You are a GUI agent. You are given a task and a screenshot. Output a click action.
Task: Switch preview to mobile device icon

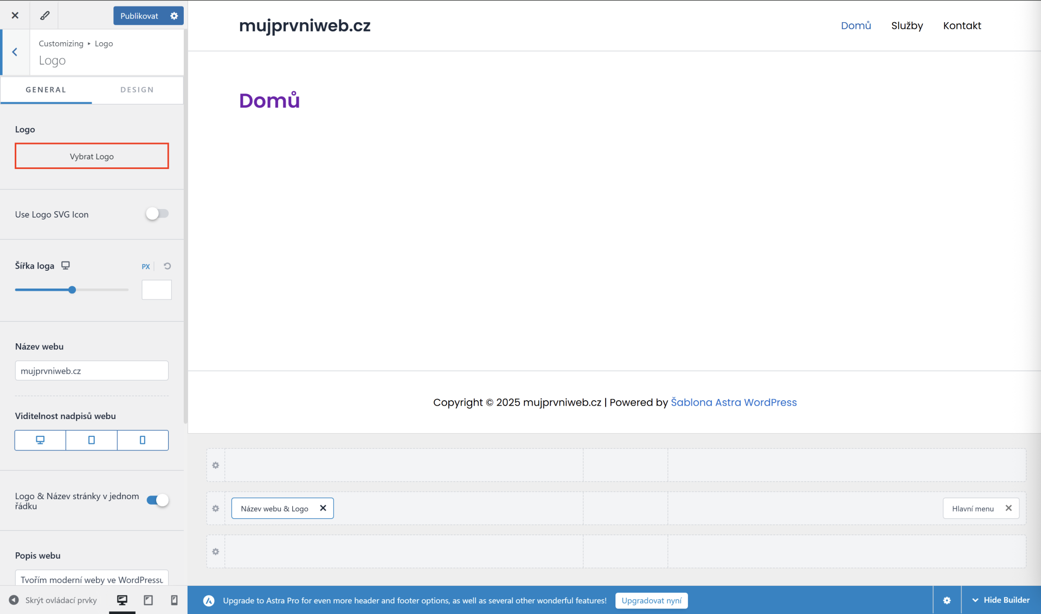[174, 600]
